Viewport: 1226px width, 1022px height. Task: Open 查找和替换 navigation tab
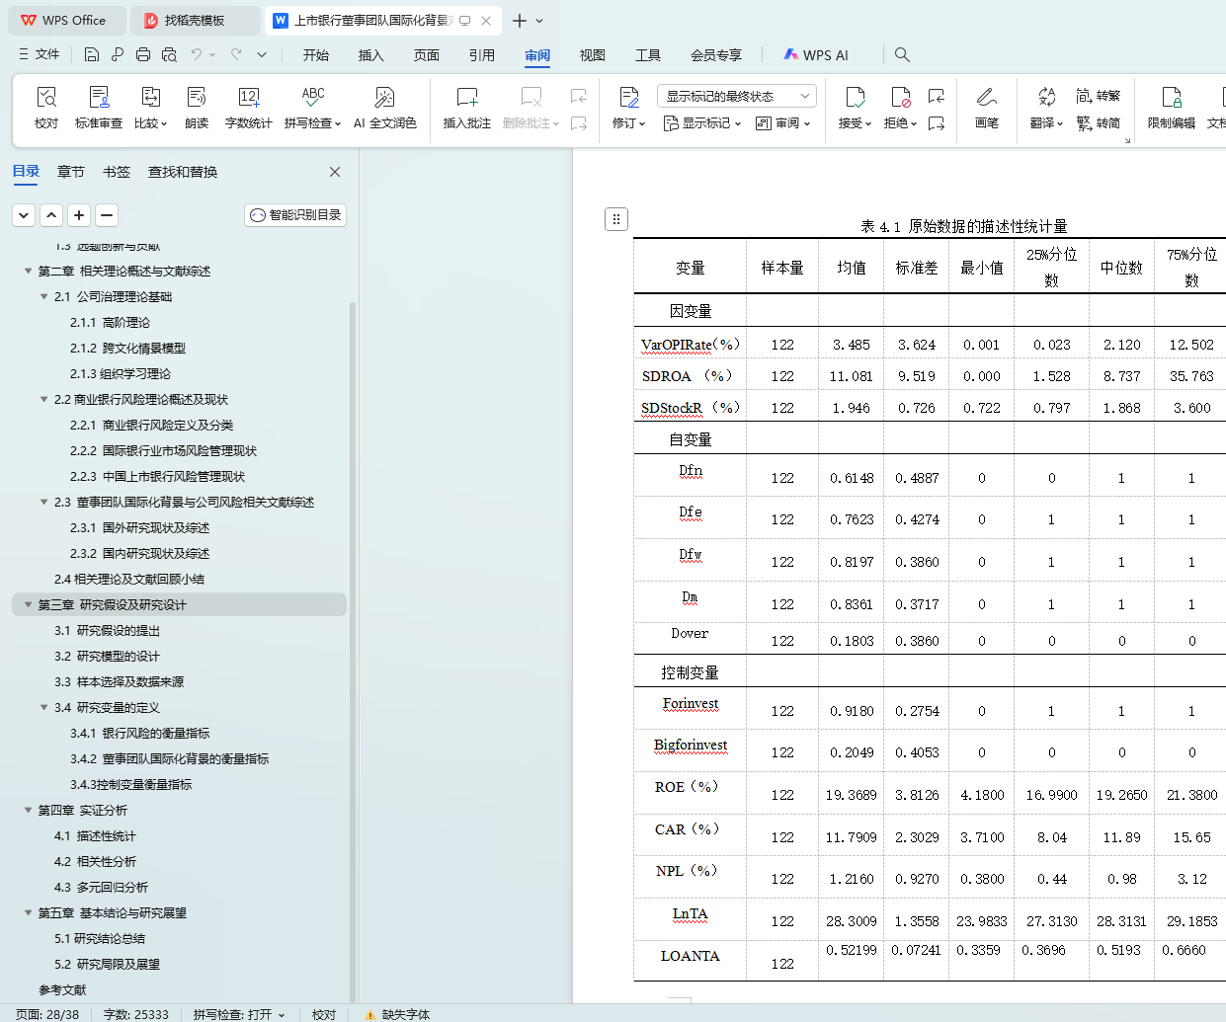[x=183, y=172]
